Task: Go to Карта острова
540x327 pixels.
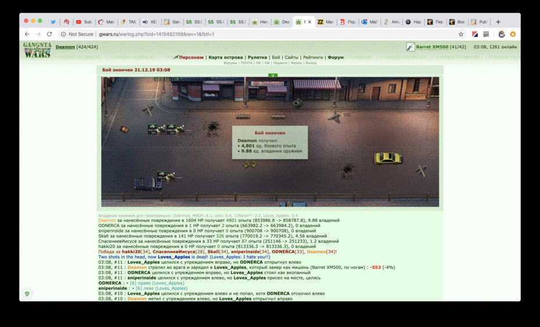Action: [225, 57]
